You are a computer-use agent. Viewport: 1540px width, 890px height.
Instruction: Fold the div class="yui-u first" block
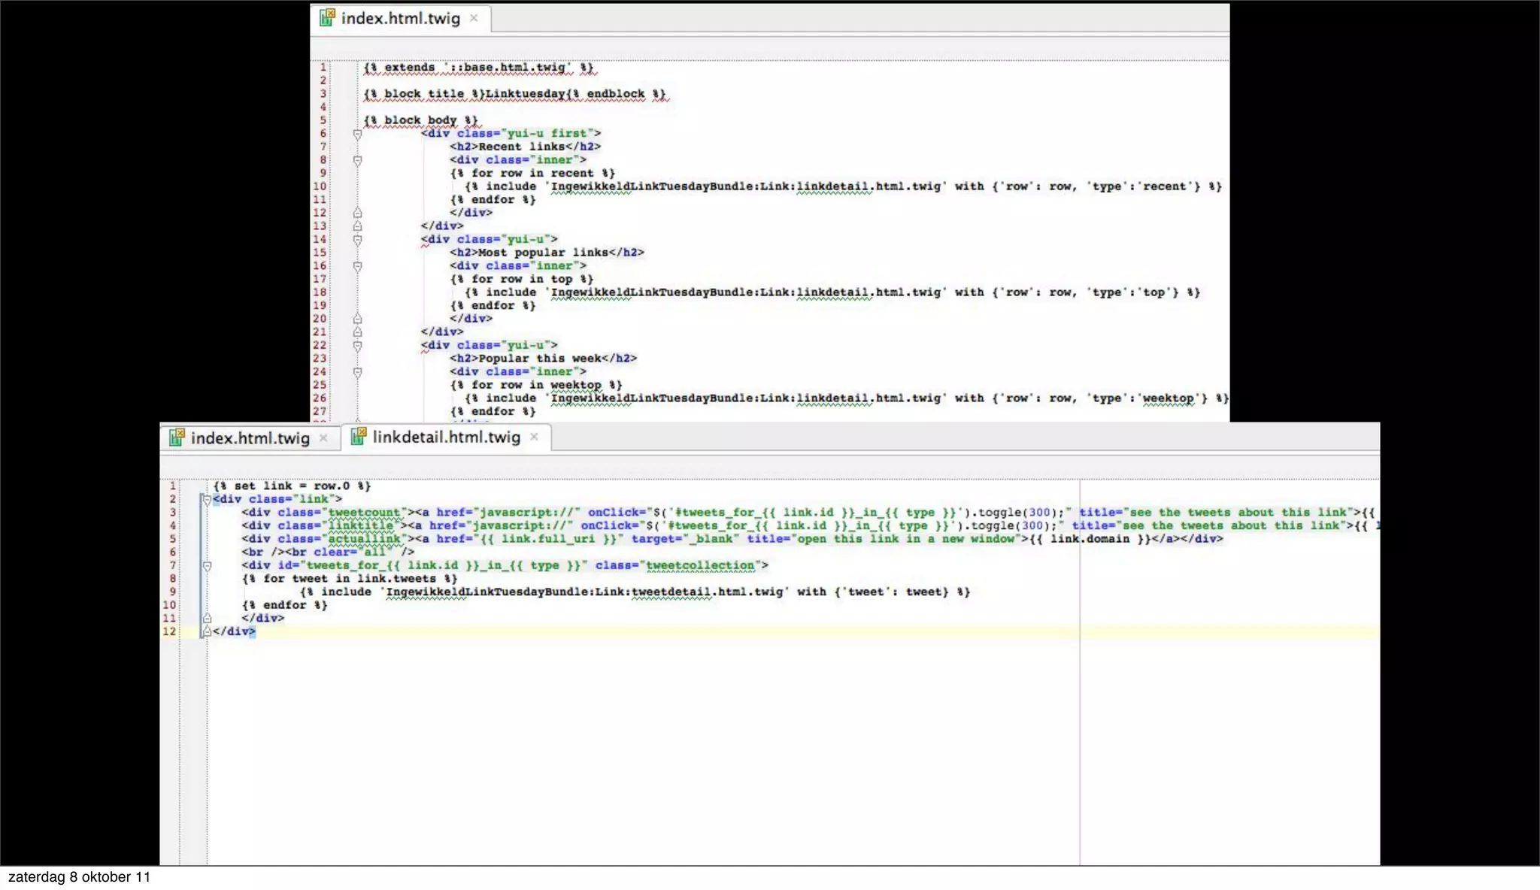click(358, 134)
